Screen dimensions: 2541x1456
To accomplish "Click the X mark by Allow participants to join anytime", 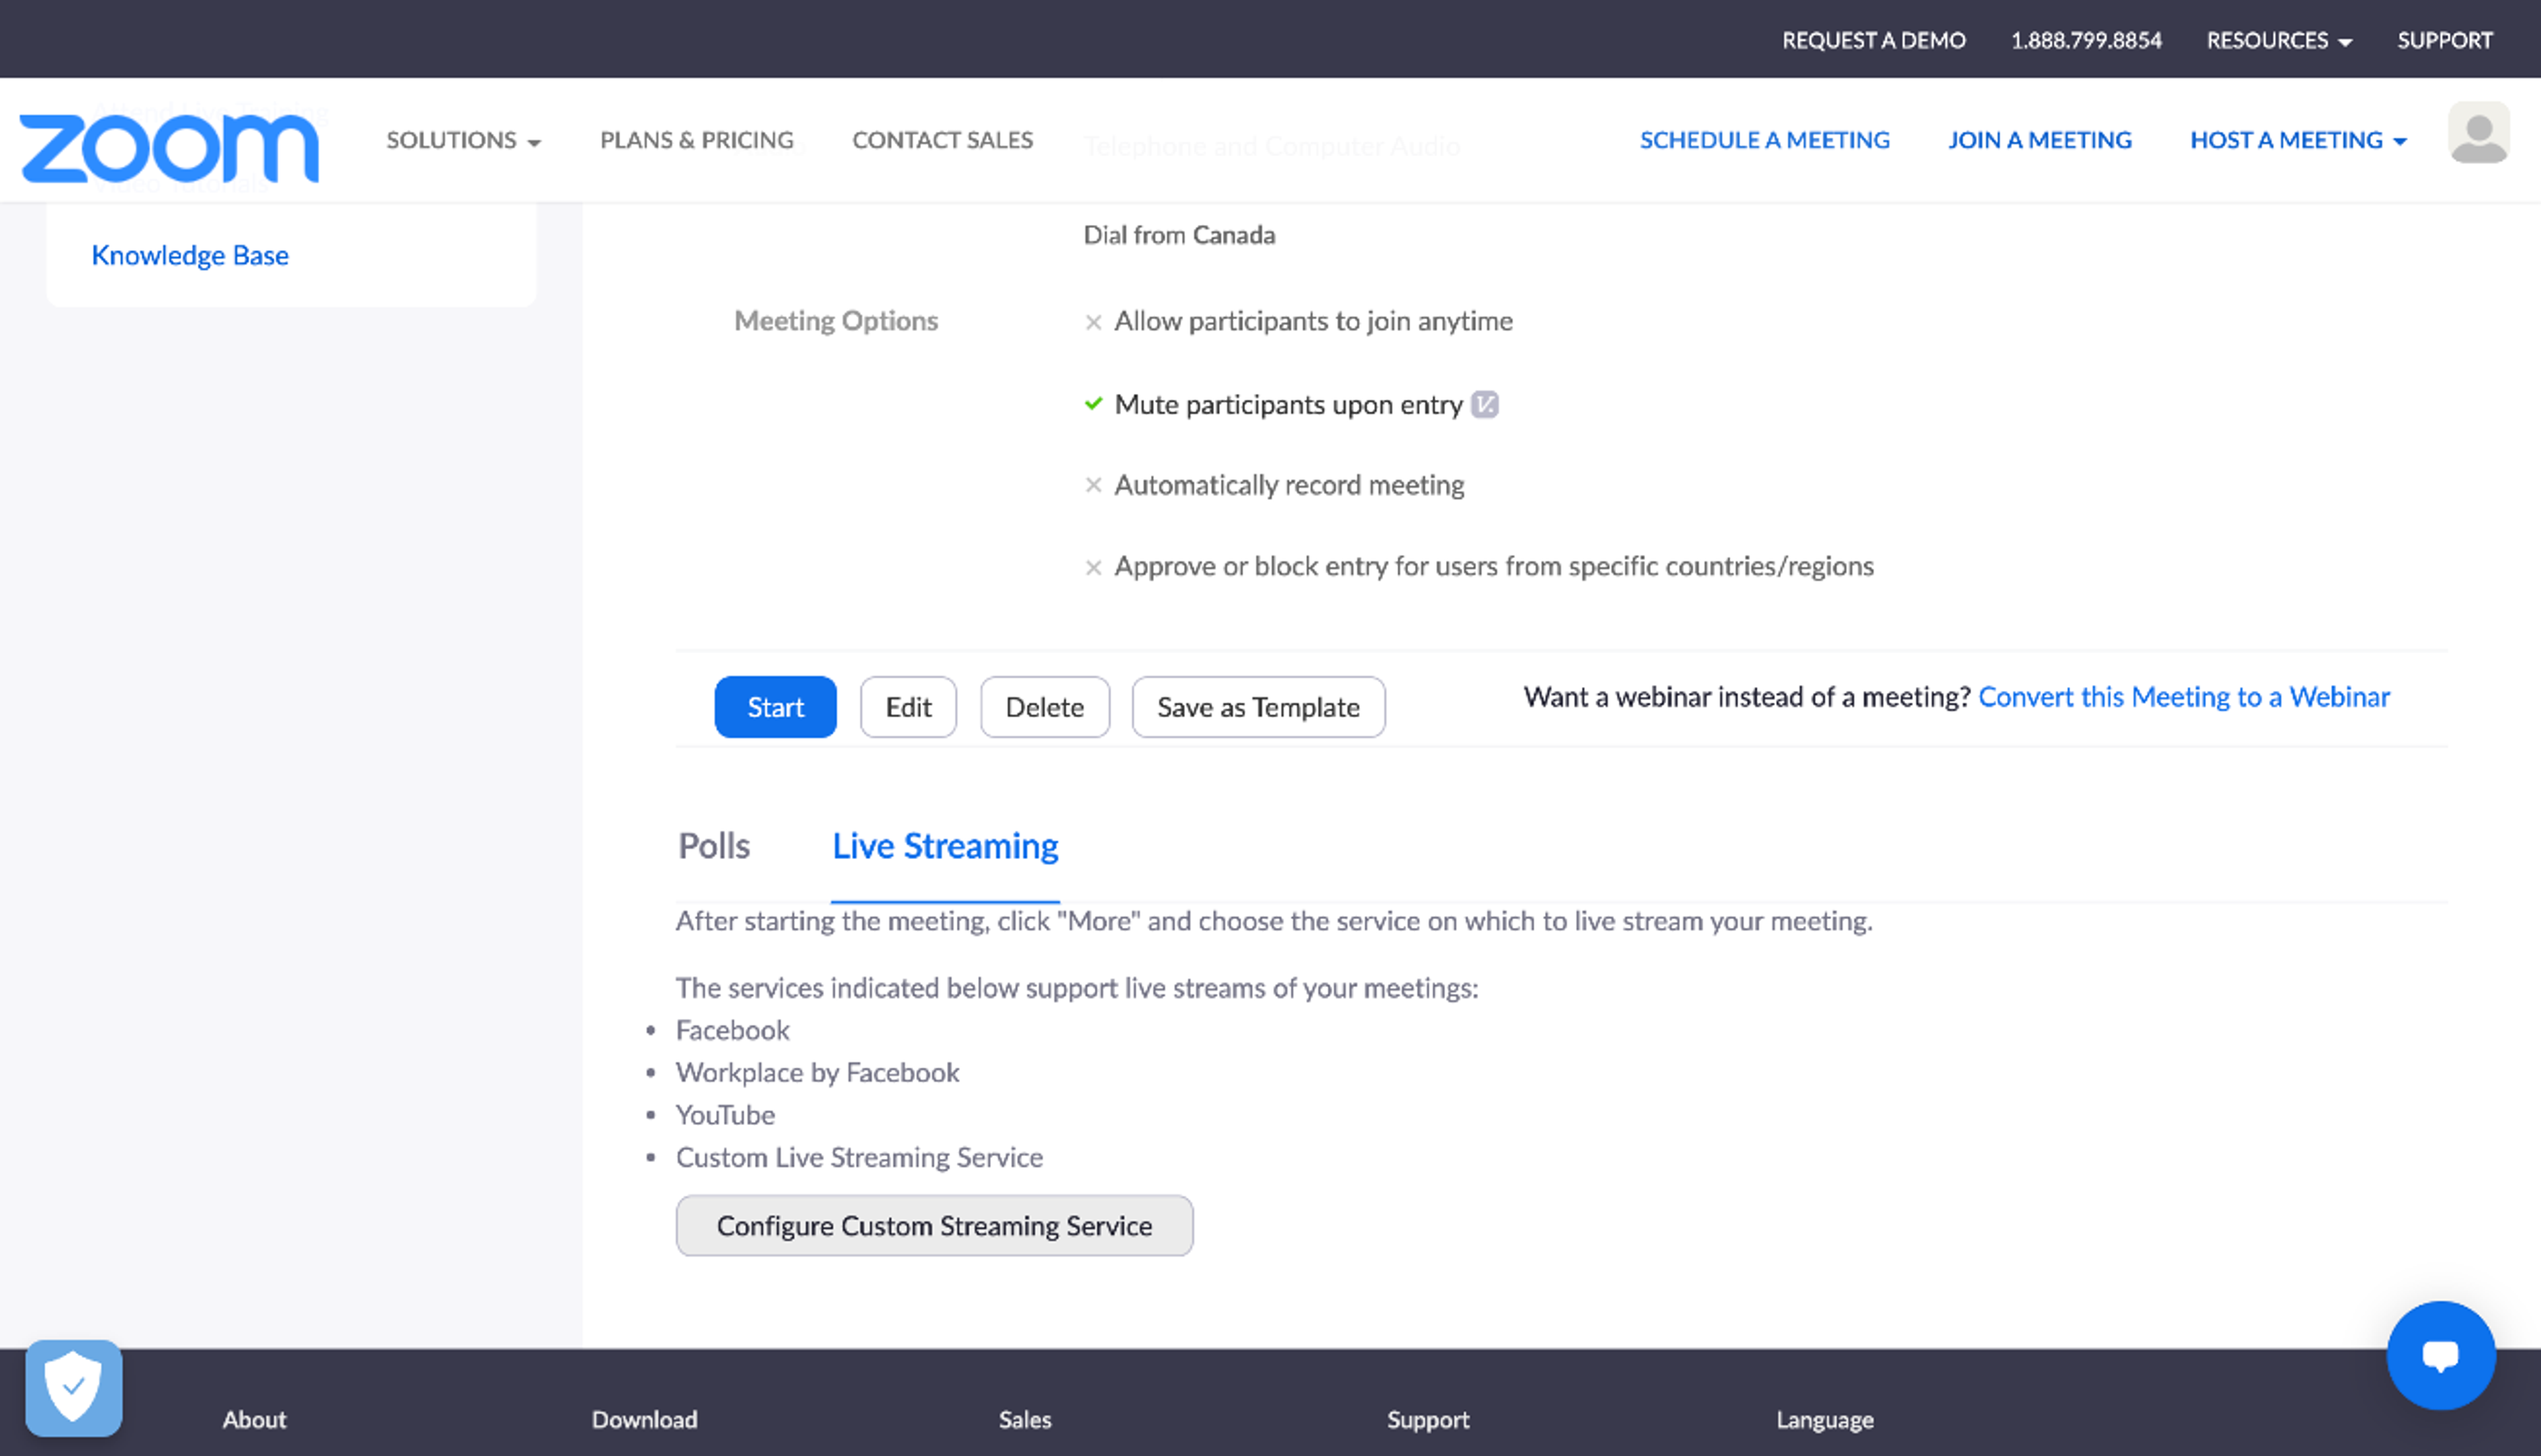I will click(1094, 322).
